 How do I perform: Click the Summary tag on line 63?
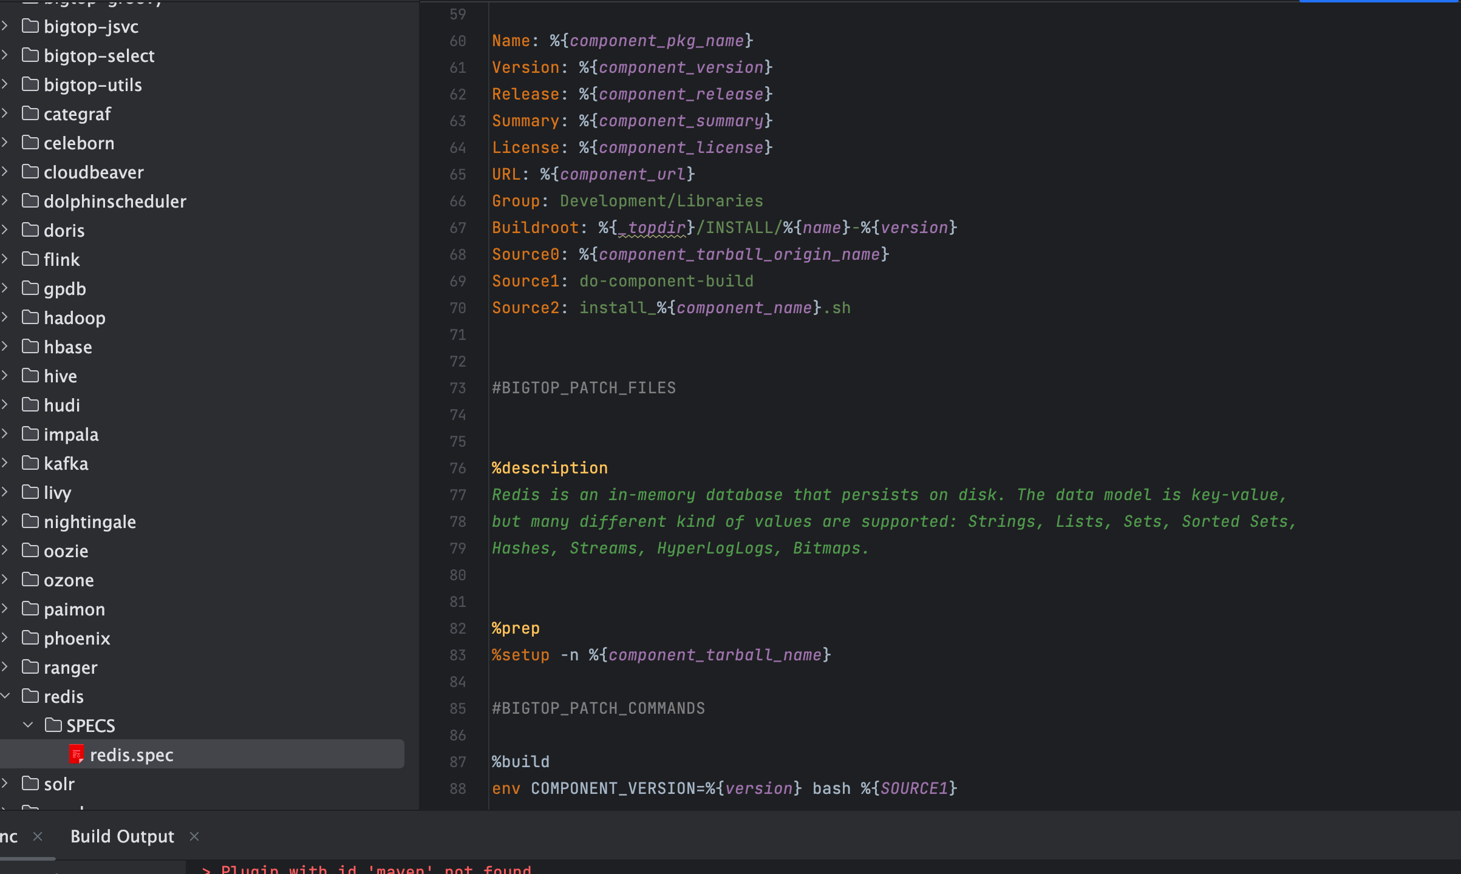coord(525,121)
